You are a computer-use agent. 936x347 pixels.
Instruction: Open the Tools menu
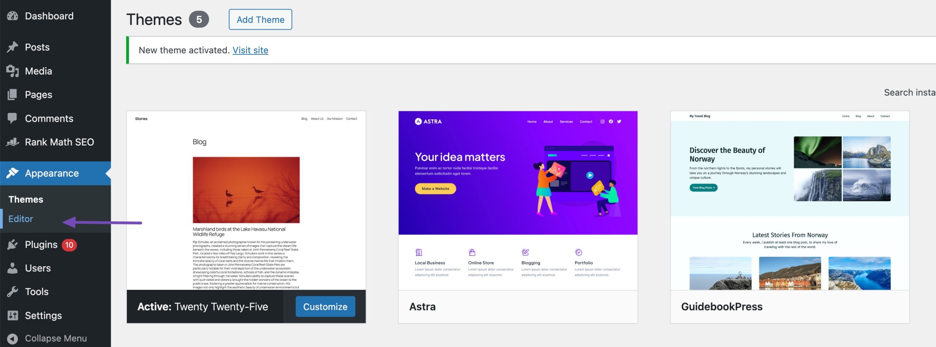(x=55, y=291)
